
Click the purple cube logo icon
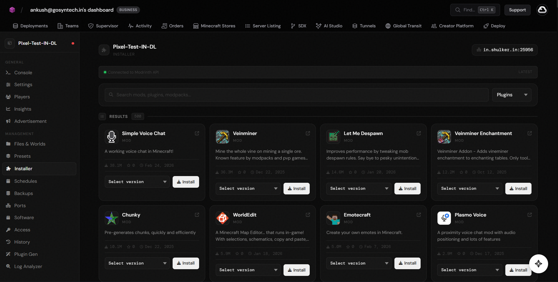12,10
